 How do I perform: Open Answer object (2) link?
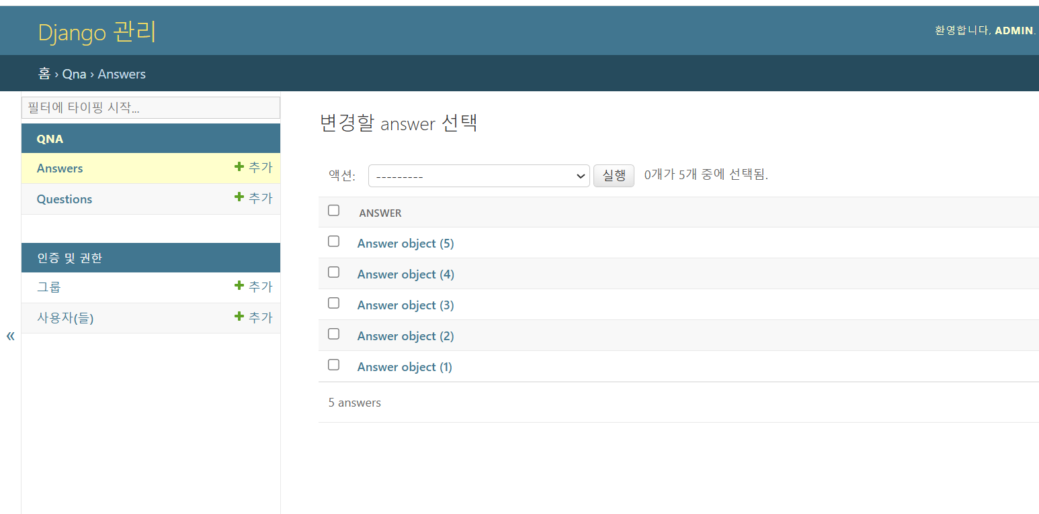[405, 336]
